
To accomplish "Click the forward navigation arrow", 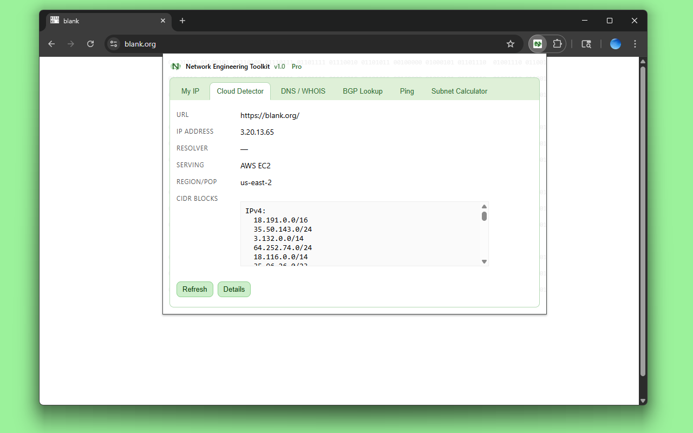I will pyautogui.click(x=71, y=44).
